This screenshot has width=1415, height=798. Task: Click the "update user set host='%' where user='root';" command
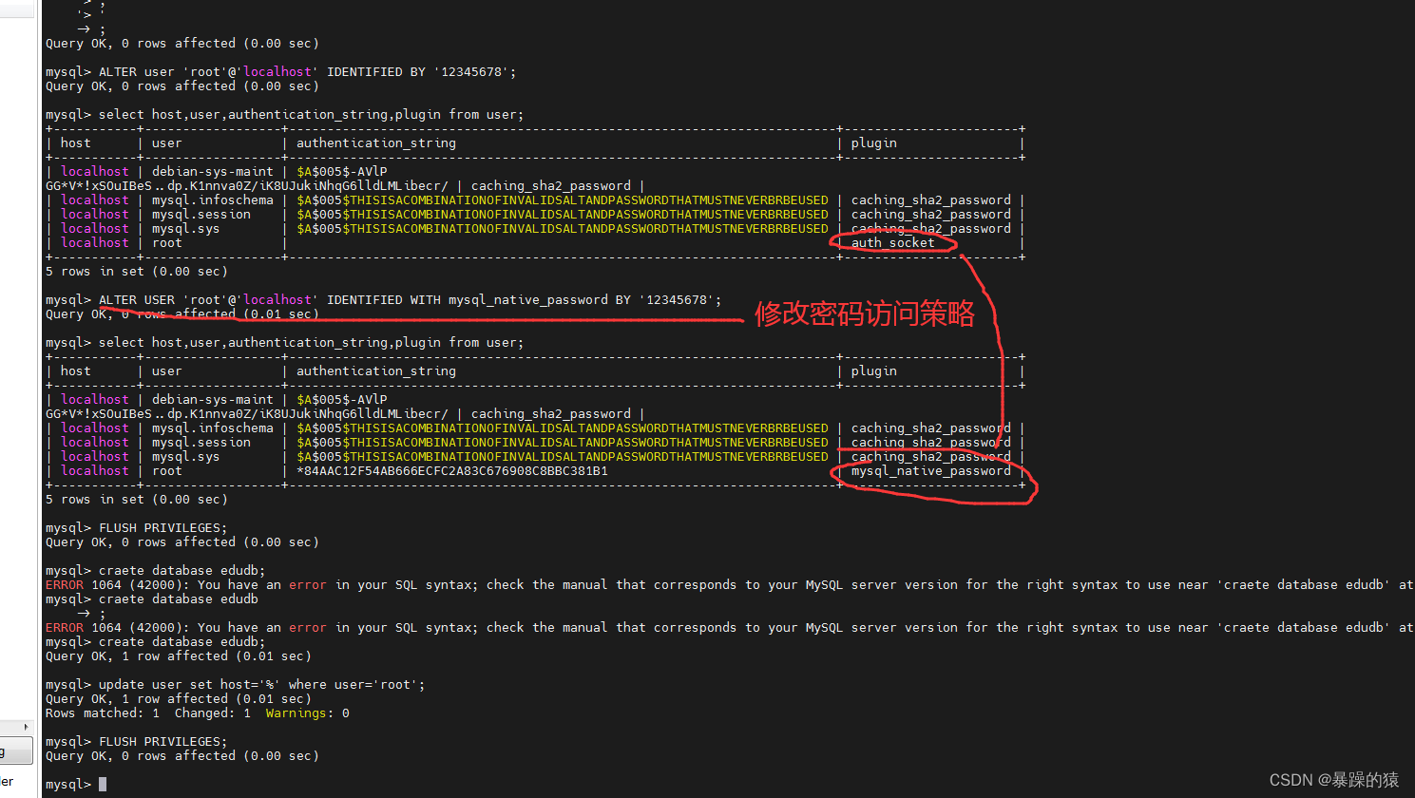click(262, 685)
